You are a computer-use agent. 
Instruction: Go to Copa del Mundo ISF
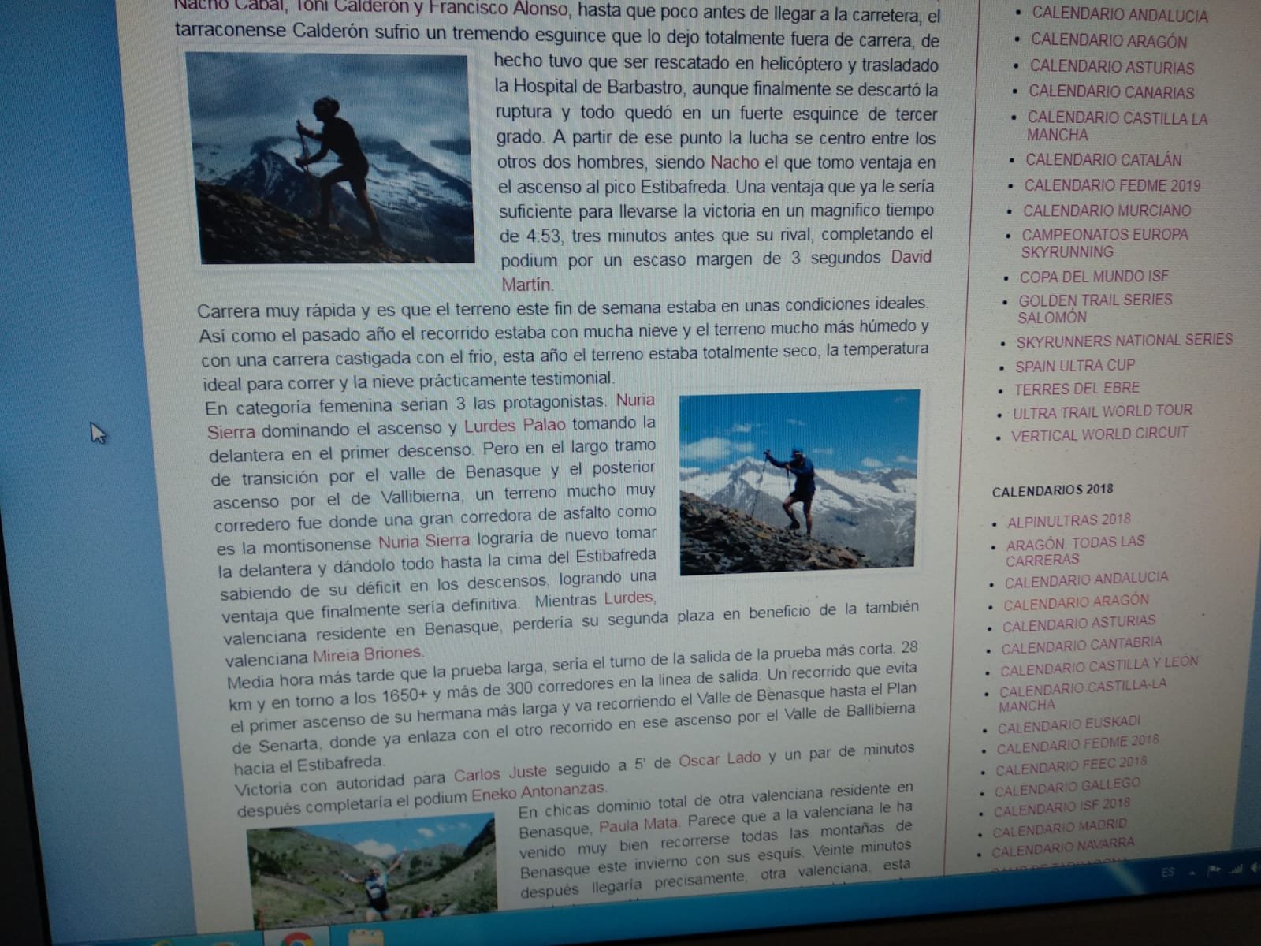pos(1094,277)
